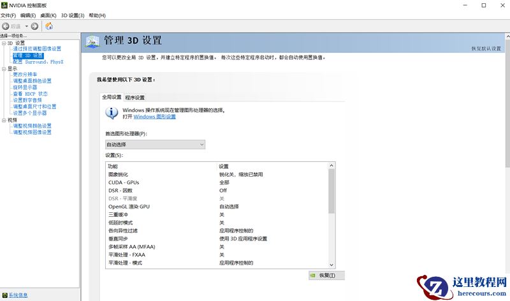This screenshot has width=510, height=301.
Task: Click the NVIDIA control panel title icon
Action: click(4, 5)
